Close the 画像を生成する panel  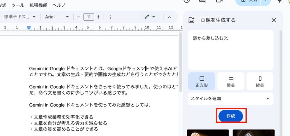(x=274, y=20)
